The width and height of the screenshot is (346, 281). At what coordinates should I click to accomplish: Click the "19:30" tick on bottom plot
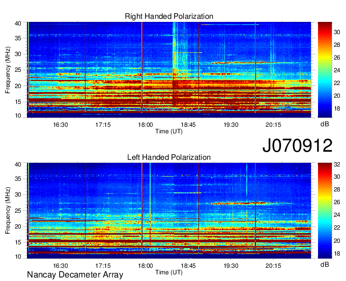231,266
